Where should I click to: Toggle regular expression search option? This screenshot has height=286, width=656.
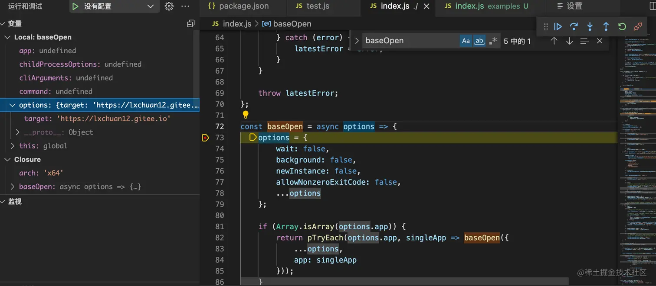point(493,41)
